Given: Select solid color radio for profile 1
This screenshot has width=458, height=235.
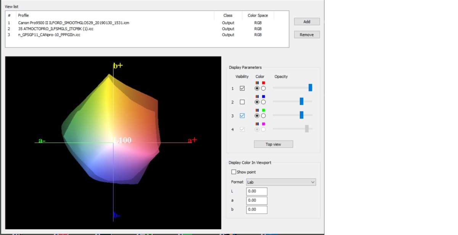Looking at the screenshot, I should [263, 88].
